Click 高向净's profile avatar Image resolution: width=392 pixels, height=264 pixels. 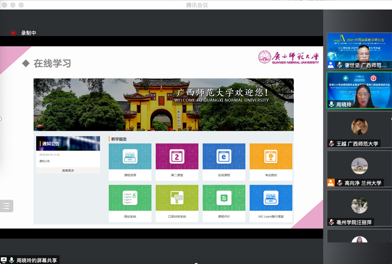point(359,166)
